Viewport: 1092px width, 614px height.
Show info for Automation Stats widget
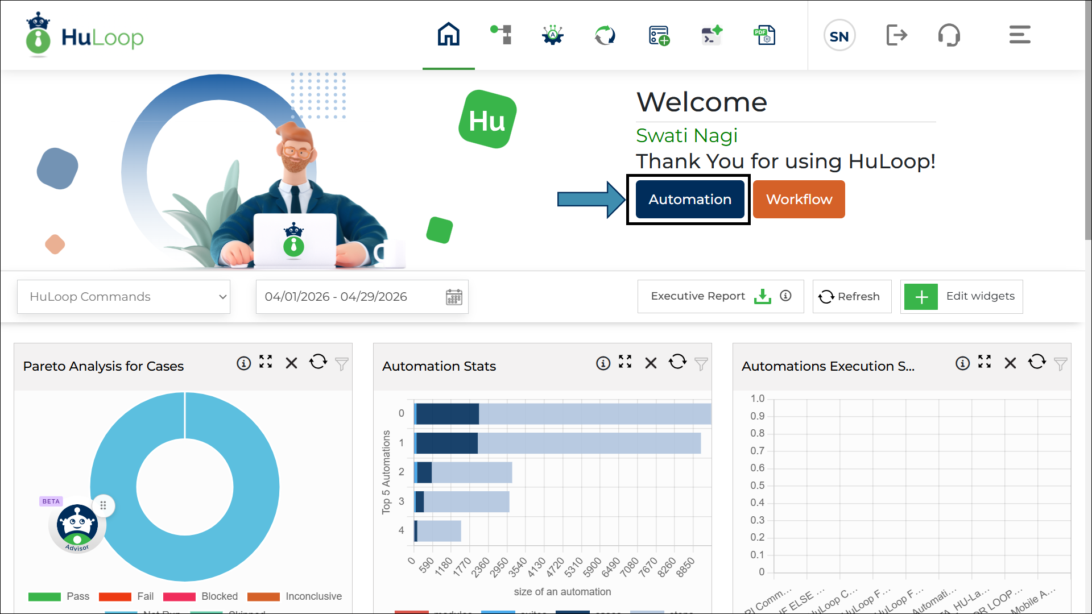(x=603, y=363)
